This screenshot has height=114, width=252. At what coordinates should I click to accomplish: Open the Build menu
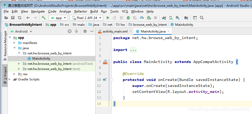point(94,11)
